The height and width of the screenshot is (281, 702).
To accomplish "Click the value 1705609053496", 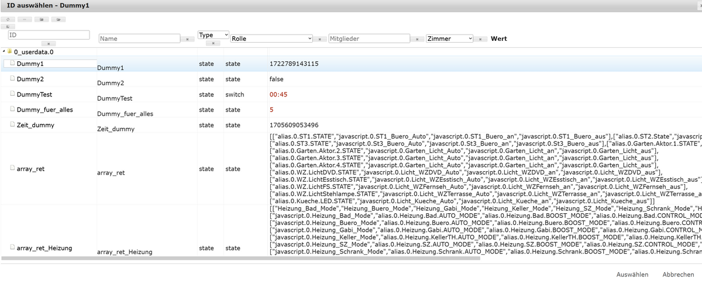I will pyautogui.click(x=294, y=125).
